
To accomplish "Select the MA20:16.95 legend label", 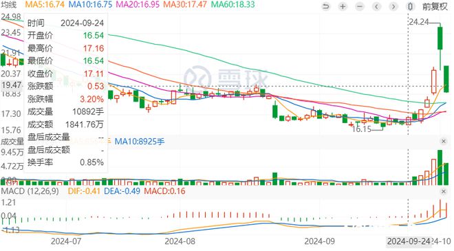I will (x=138, y=4).
